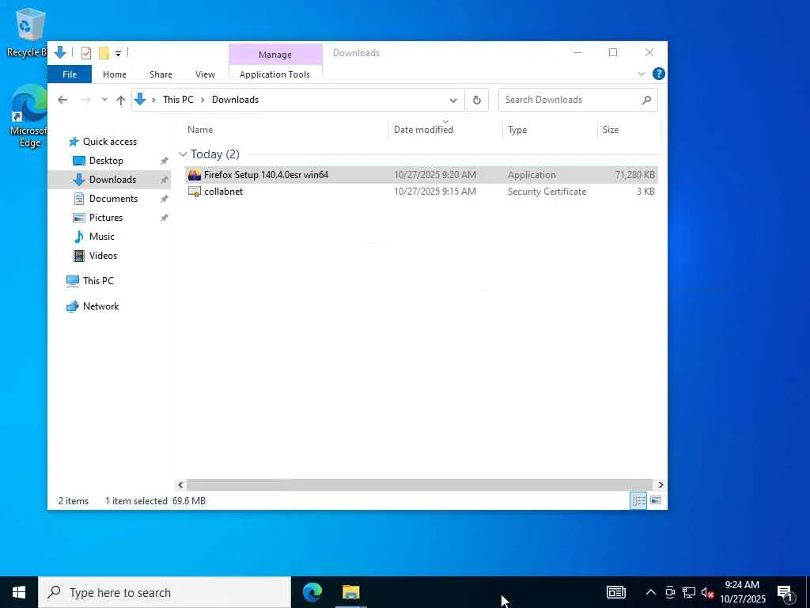The image size is (810, 608).
Task: Click the horizontal scrollbar left arrow
Action: (x=180, y=485)
